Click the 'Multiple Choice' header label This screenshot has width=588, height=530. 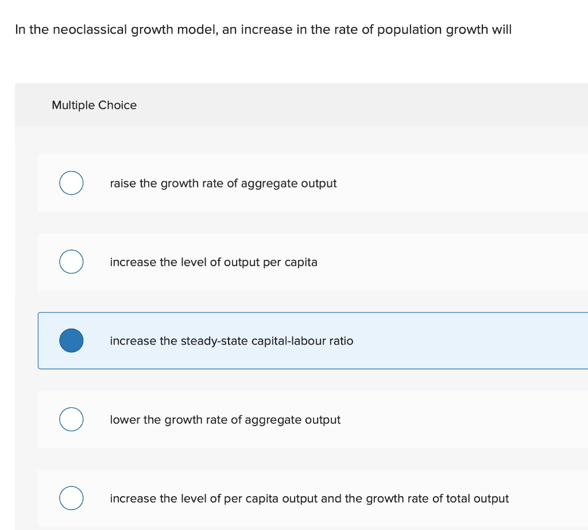(94, 105)
